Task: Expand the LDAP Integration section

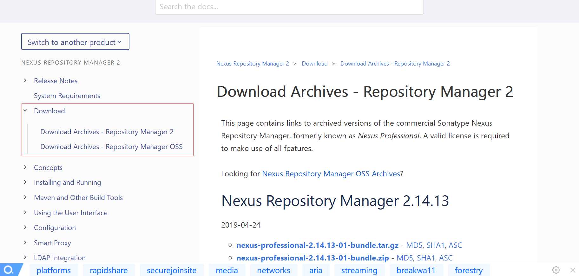Action: click(25, 258)
